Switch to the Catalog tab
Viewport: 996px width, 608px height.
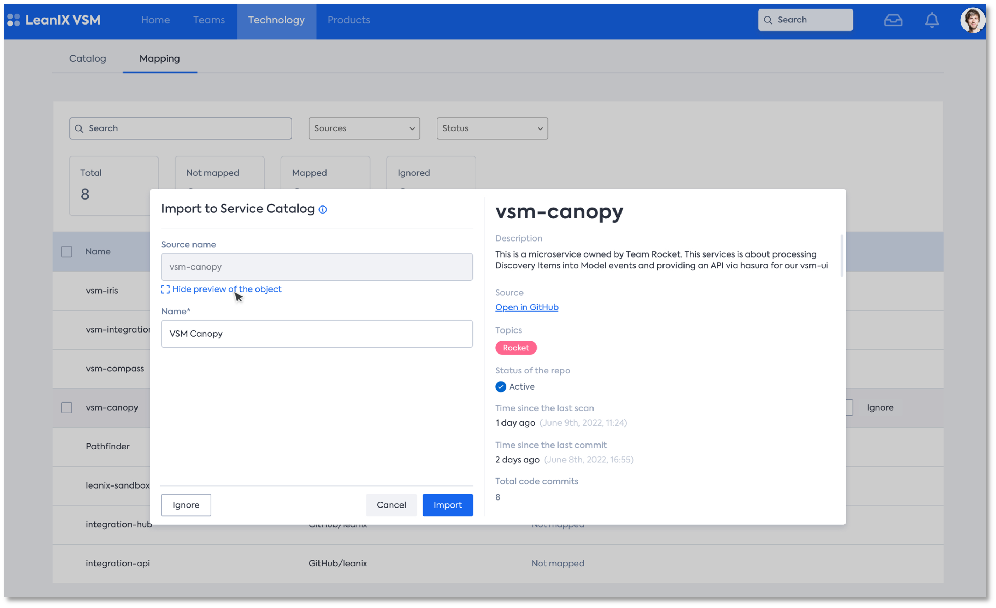pos(88,58)
